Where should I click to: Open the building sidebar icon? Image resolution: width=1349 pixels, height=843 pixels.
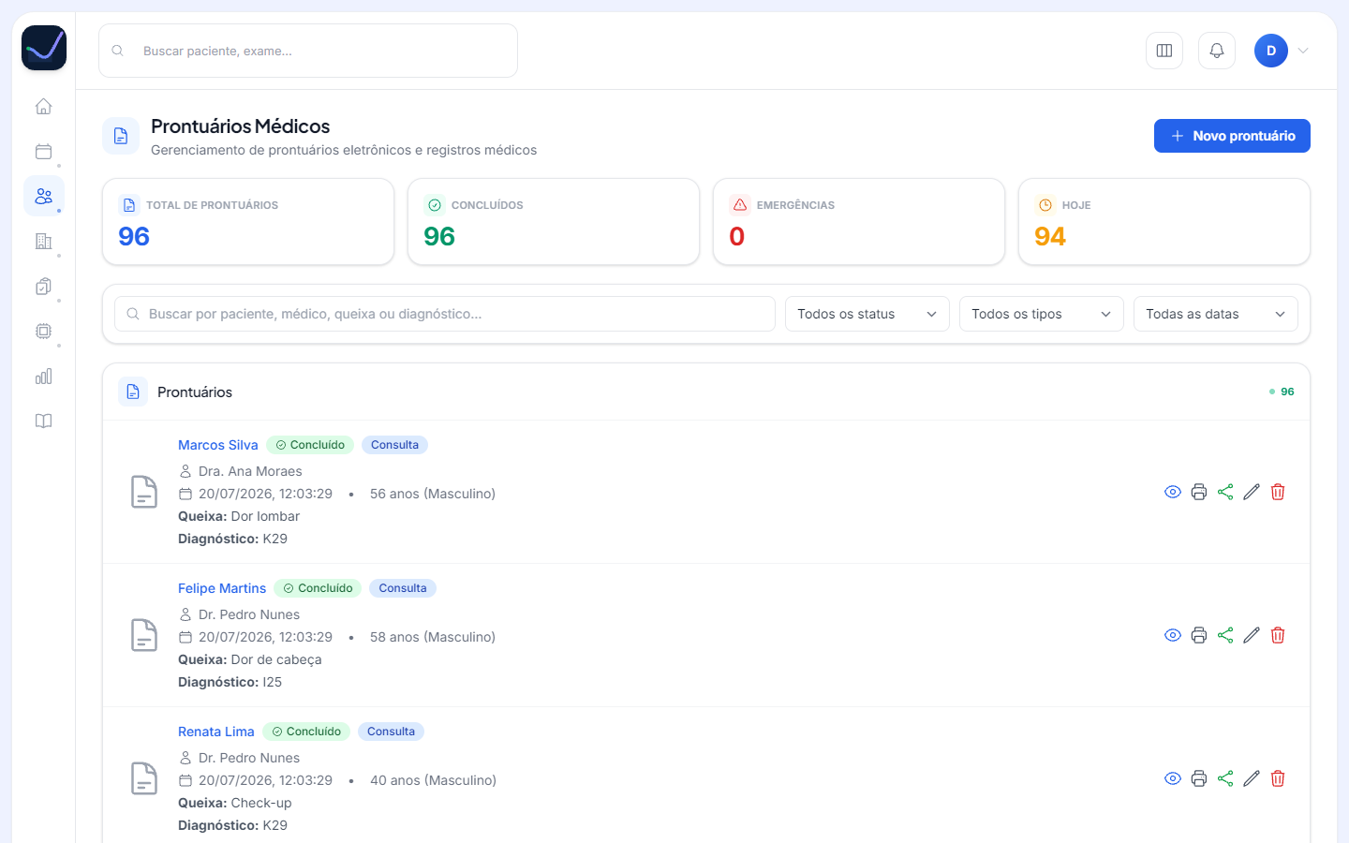coord(43,242)
